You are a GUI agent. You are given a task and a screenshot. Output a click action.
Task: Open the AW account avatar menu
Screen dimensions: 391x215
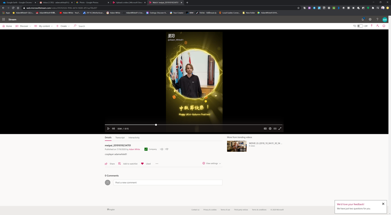click(x=385, y=20)
